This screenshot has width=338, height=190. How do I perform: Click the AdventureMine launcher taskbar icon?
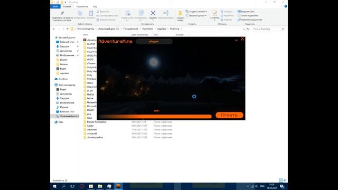click(x=118, y=186)
